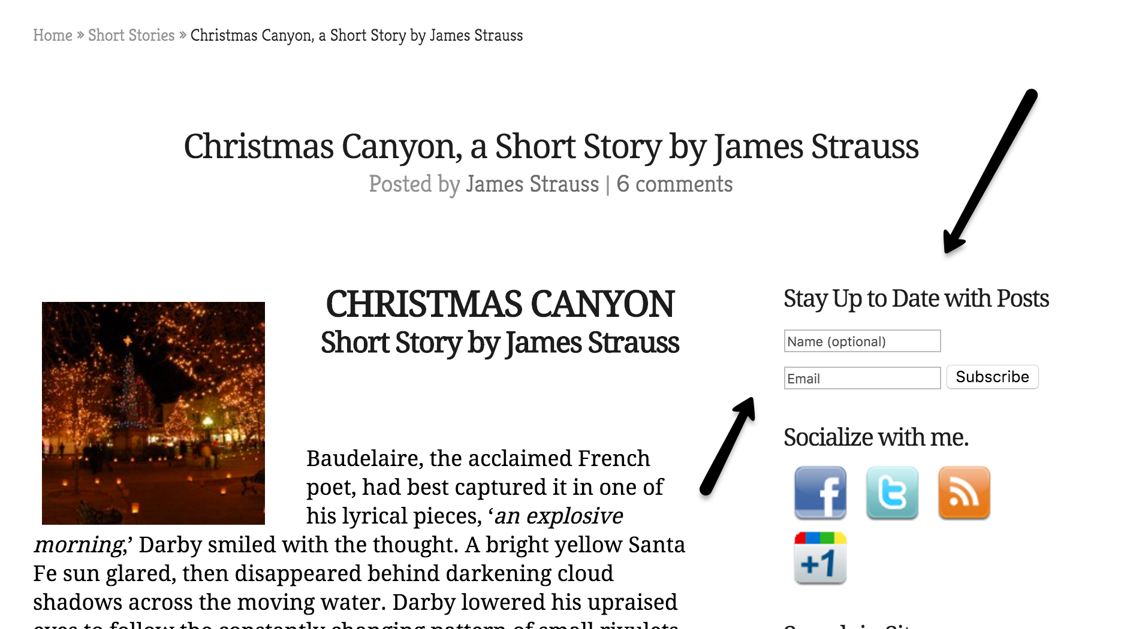1127x629 pixels.
Task: Open the Short Stories breadcrumb link
Action: [x=131, y=35]
